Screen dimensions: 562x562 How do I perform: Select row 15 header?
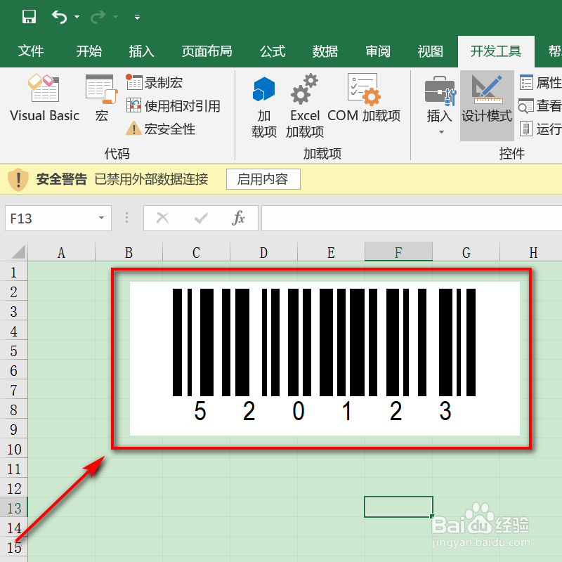tap(13, 547)
